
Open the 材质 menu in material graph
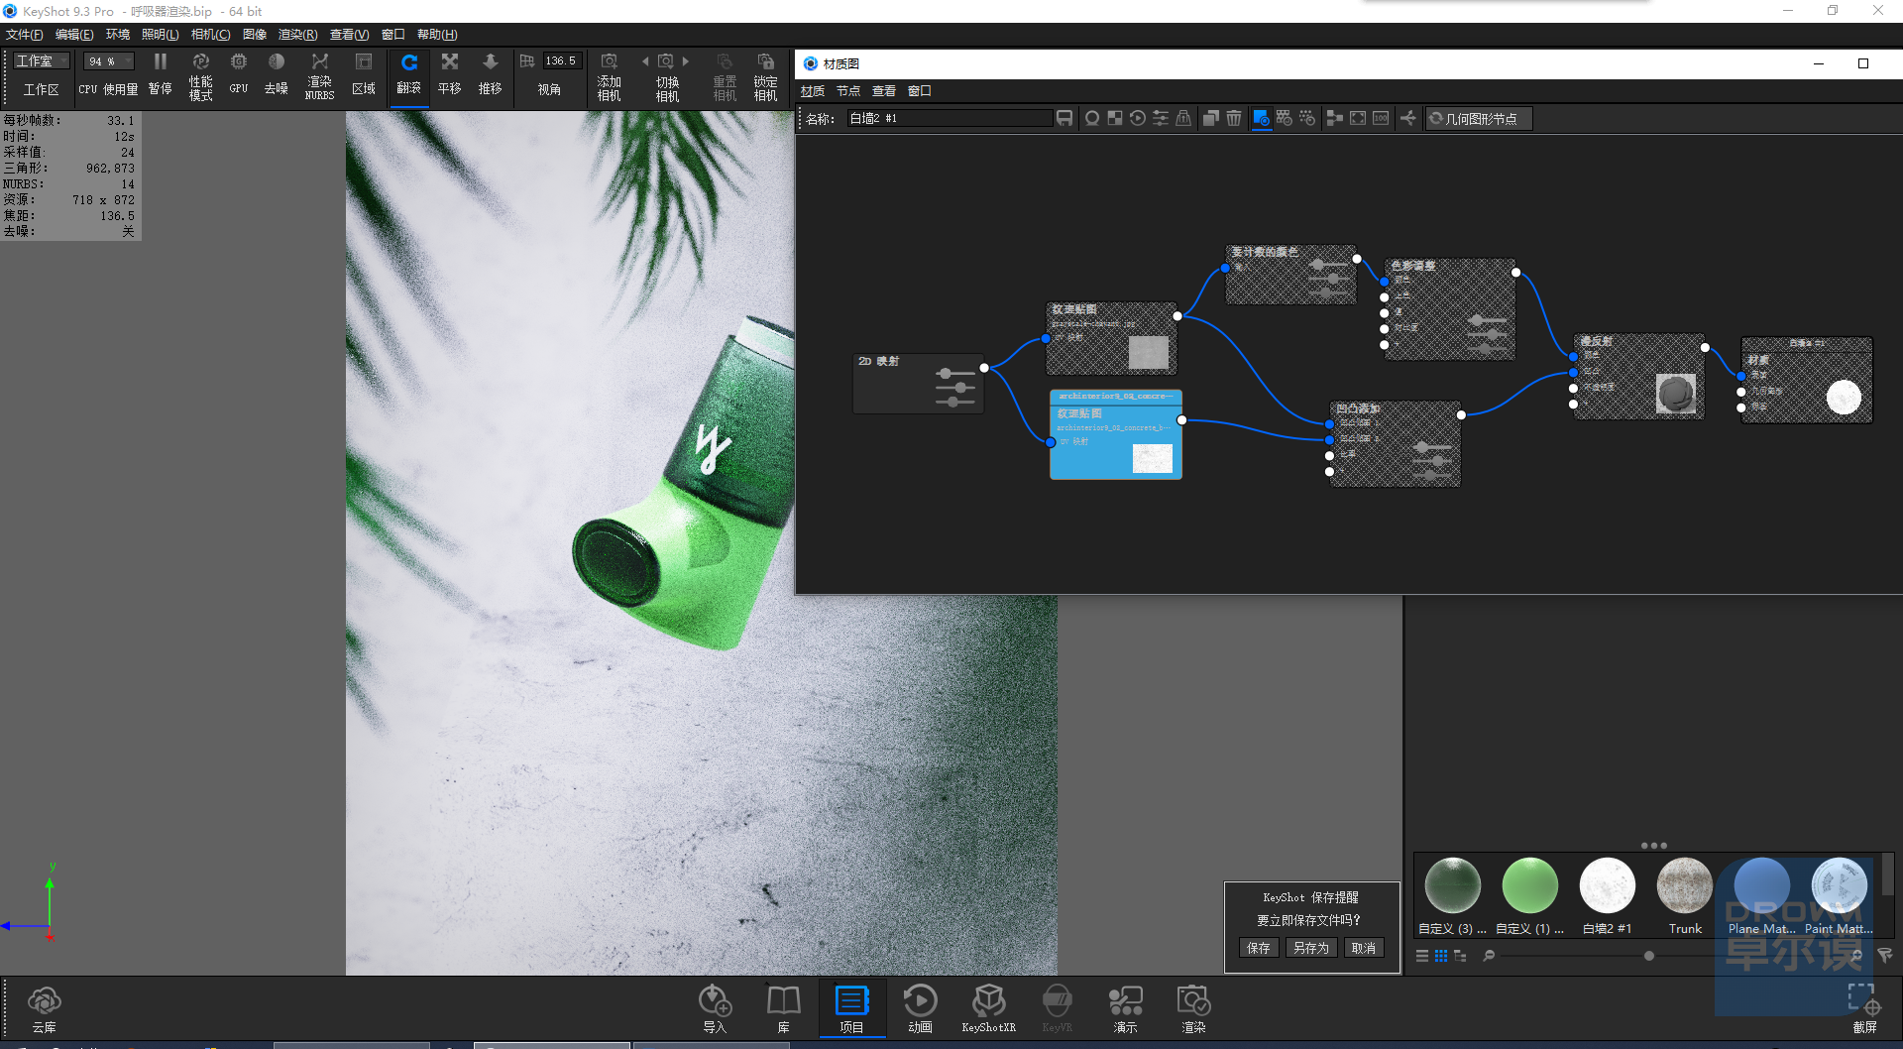click(x=813, y=91)
